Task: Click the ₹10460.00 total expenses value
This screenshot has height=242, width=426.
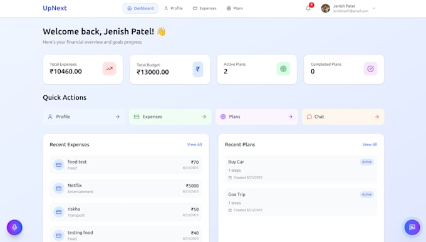Action: 66,71
